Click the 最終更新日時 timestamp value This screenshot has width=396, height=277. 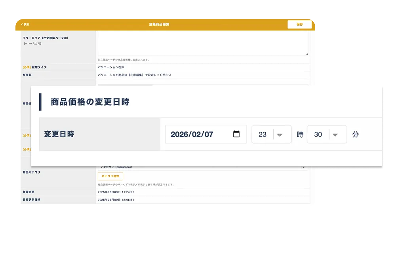tap(116, 200)
